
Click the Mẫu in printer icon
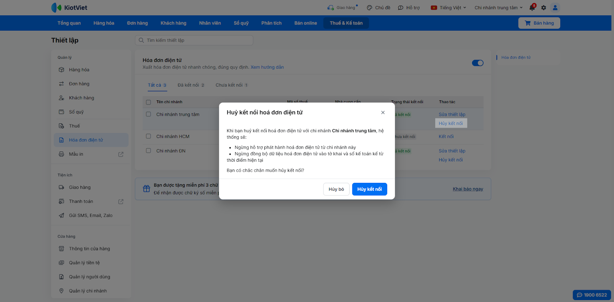(61, 154)
